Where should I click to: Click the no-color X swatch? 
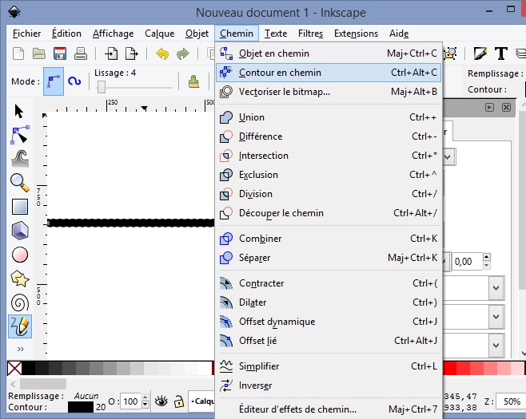[14, 369]
